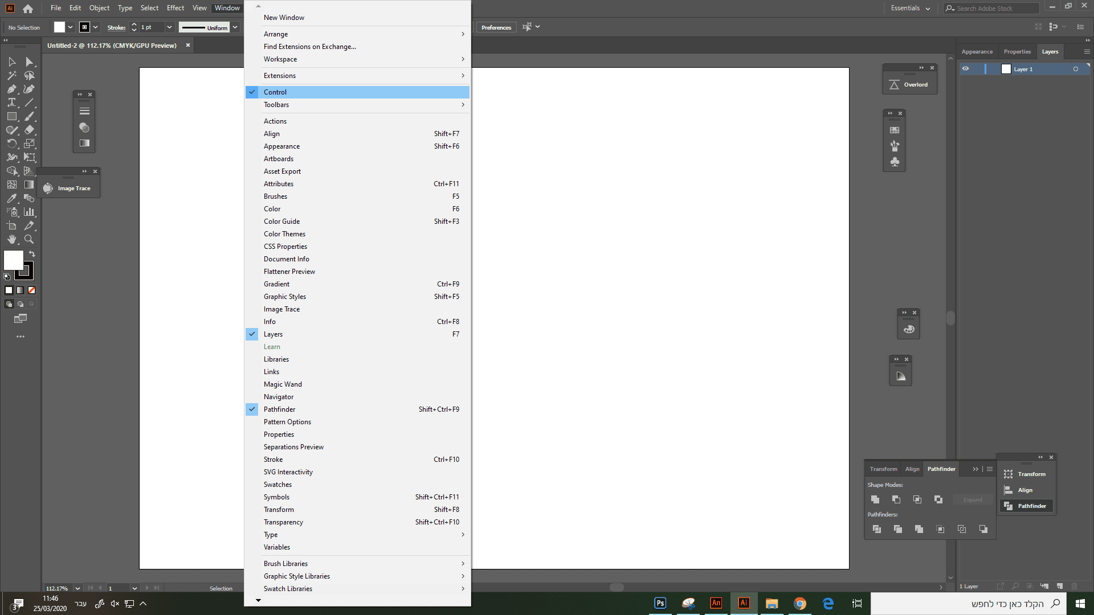Select the Eyedropper tool
This screenshot has width=1094, height=615.
pyautogui.click(x=11, y=198)
